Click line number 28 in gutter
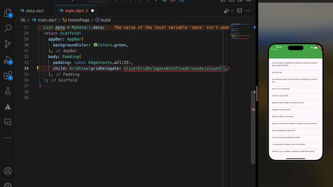Image resolution: width=333 pixels, height=187 pixels. tap(26, 33)
